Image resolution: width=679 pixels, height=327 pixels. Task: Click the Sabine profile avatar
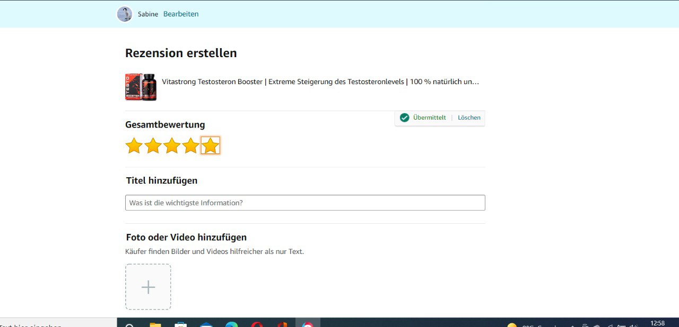(x=125, y=14)
